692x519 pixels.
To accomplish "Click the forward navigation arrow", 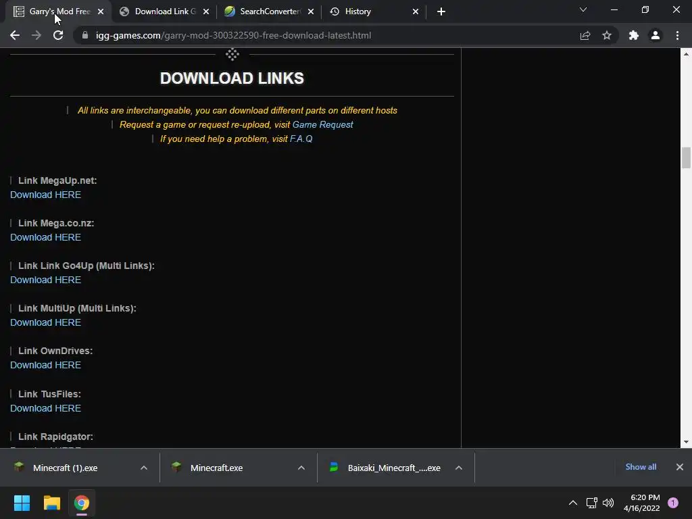I will pyautogui.click(x=36, y=35).
